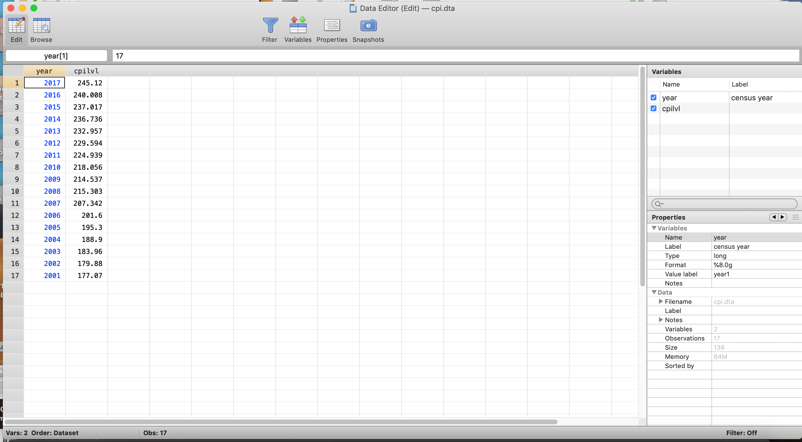Go to next variable in Properties

pos(783,217)
